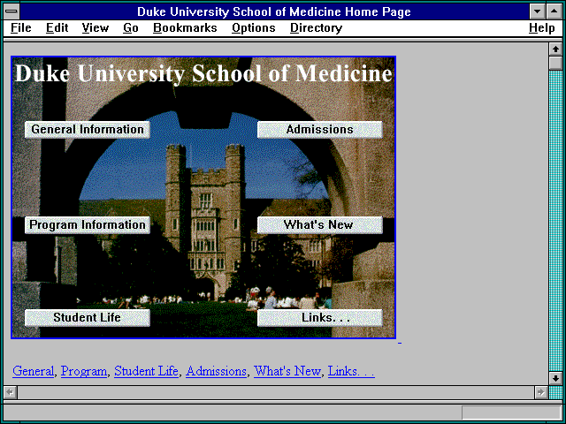Click the horizontal scrollbar right arrow
The image size is (566, 424).
pyautogui.click(x=541, y=392)
